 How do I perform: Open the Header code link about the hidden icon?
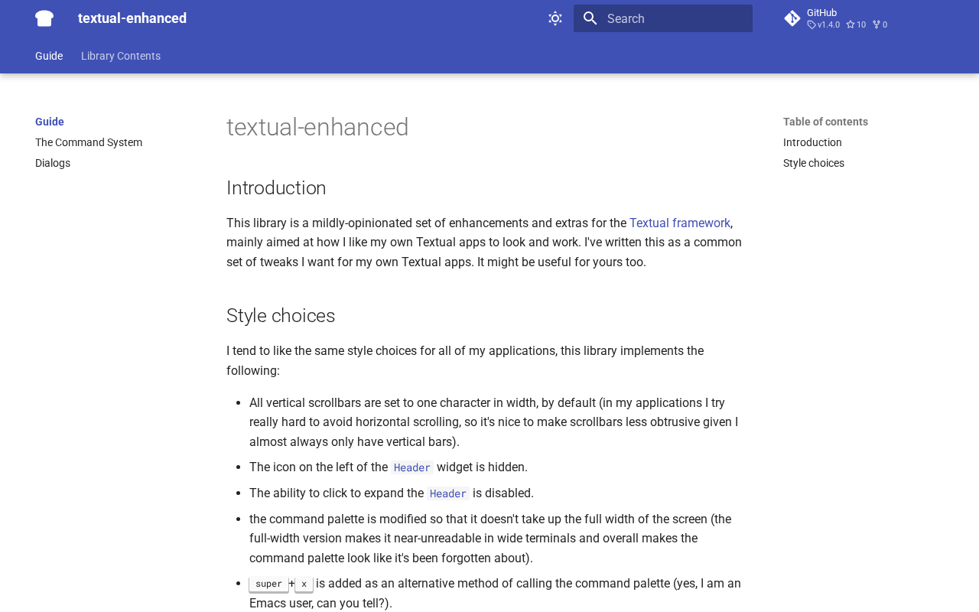(x=412, y=467)
